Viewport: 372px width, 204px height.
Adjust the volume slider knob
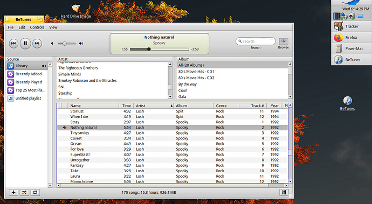(64, 44)
